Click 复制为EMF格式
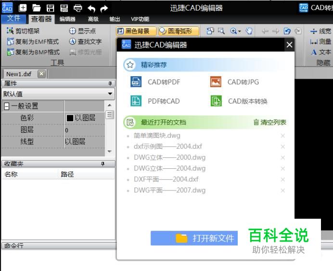 pos(33,42)
